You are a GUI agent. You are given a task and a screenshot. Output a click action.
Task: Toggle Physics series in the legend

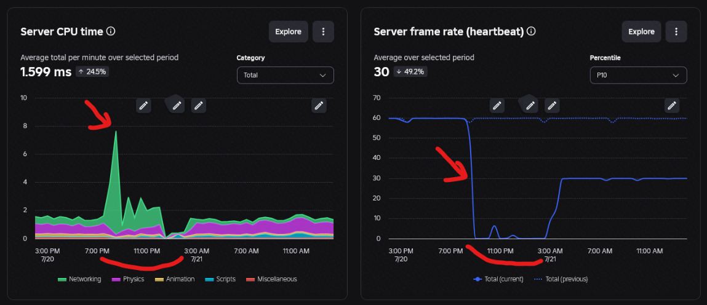[x=127, y=279]
